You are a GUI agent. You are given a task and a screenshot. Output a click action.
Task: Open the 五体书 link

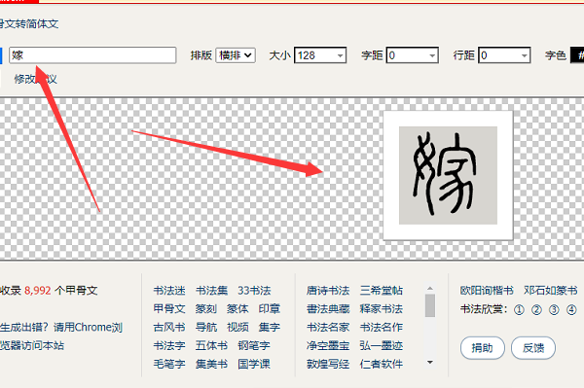point(211,345)
